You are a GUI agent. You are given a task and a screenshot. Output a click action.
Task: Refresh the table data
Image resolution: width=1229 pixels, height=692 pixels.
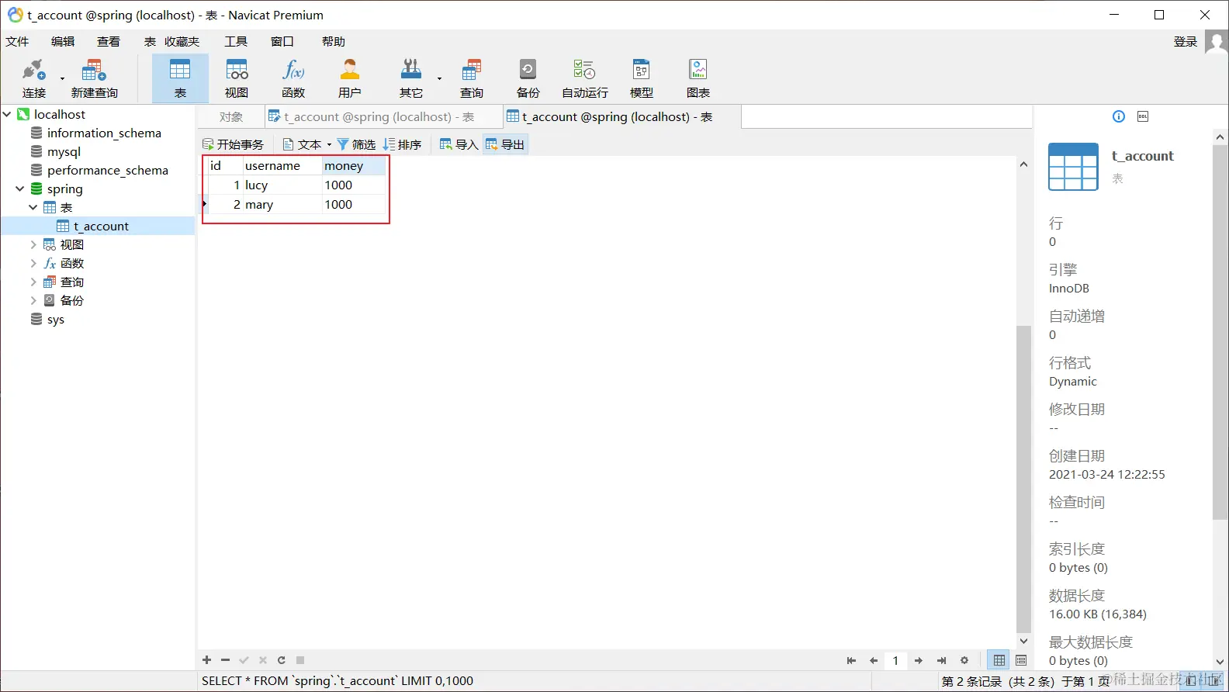click(x=282, y=660)
